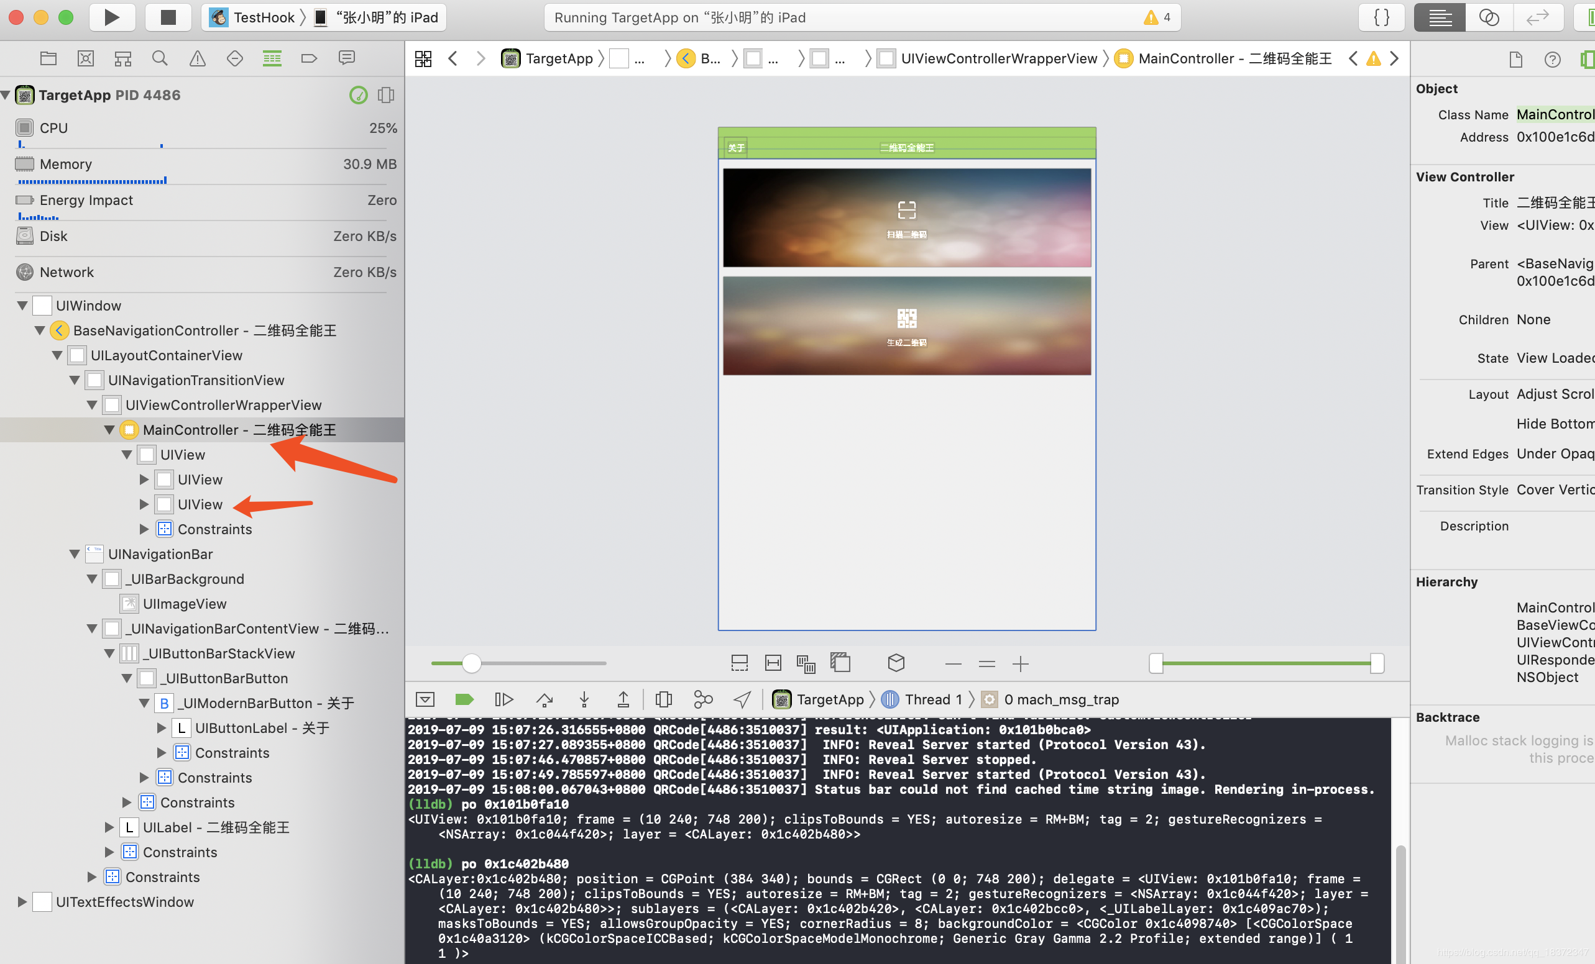Zoom out the view canvas
Image resolution: width=1595 pixels, height=964 pixels.
tap(953, 664)
